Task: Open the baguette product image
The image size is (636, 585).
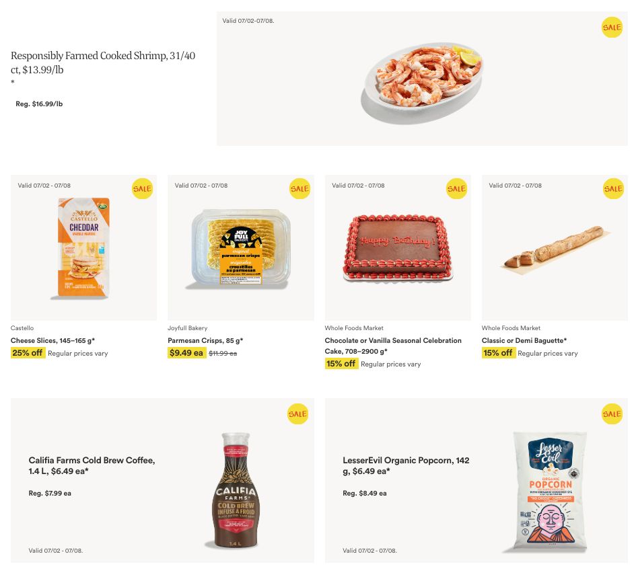Action: (555, 248)
